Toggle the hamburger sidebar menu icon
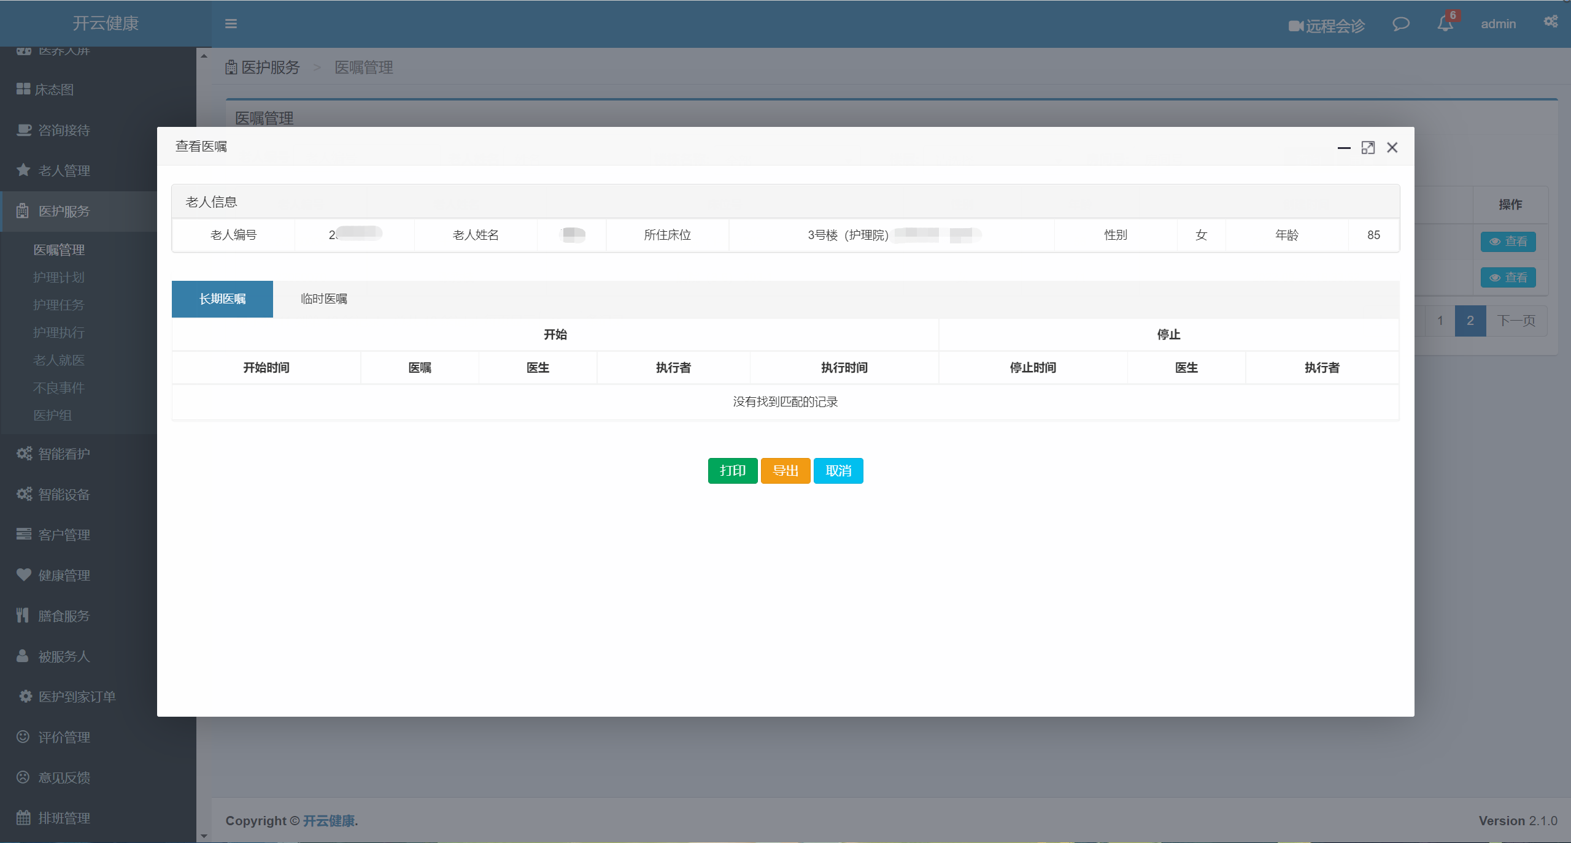1571x843 pixels. point(231,24)
